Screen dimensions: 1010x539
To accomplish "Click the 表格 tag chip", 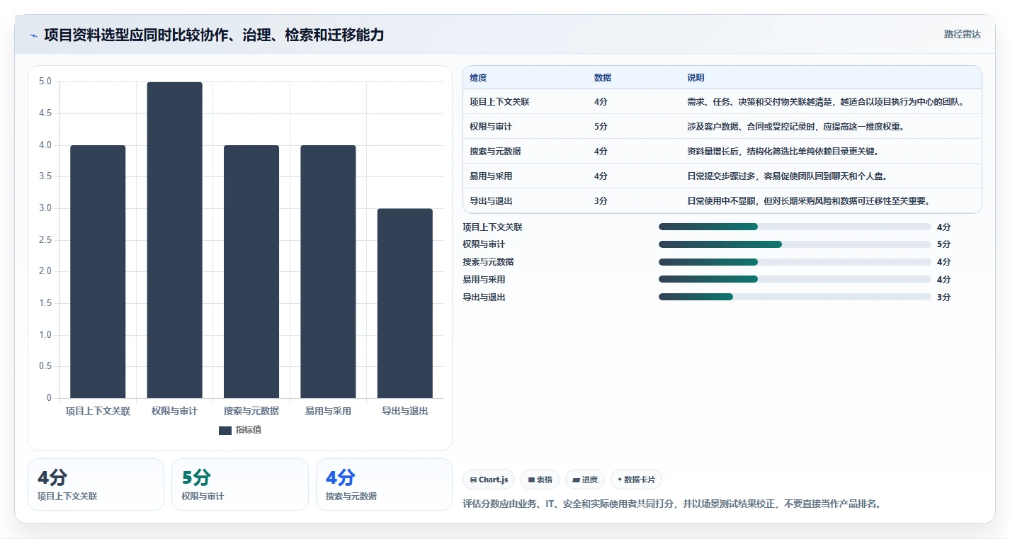I will click(x=540, y=480).
